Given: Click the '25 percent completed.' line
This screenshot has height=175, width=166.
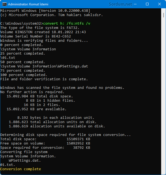Looking at the screenshot, I should click(x=22, y=54).
